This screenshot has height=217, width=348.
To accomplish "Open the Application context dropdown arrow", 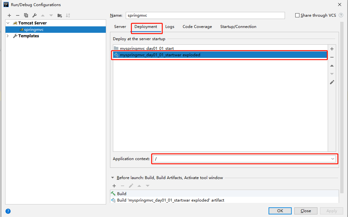I will [333, 159].
